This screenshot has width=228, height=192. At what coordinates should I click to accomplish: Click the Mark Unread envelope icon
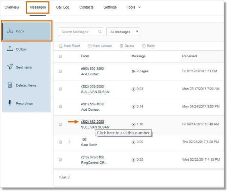point(89,46)
